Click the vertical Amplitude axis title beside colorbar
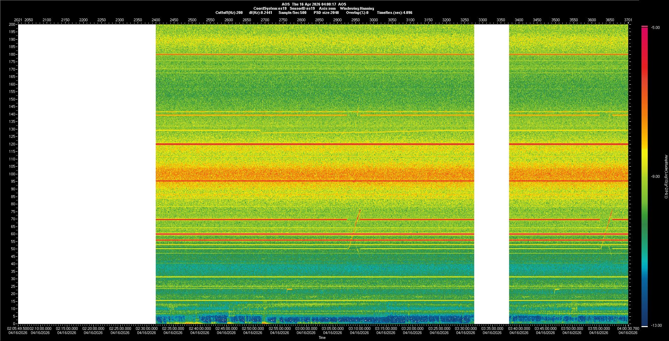Viewport: 669px width, 341px height. click(666, 176)
